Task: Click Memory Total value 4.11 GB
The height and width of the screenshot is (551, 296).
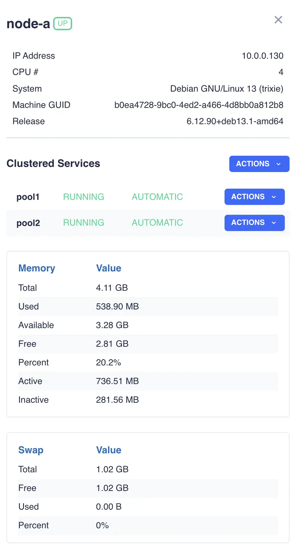Action: pos(112,288)
